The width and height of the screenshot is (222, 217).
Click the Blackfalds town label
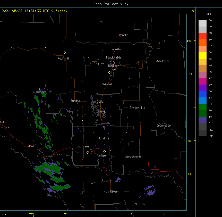(x=114, y=57)
